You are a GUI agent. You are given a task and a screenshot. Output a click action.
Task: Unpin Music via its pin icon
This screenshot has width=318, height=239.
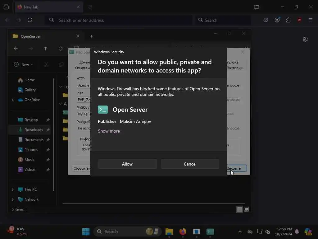(48, 160)
